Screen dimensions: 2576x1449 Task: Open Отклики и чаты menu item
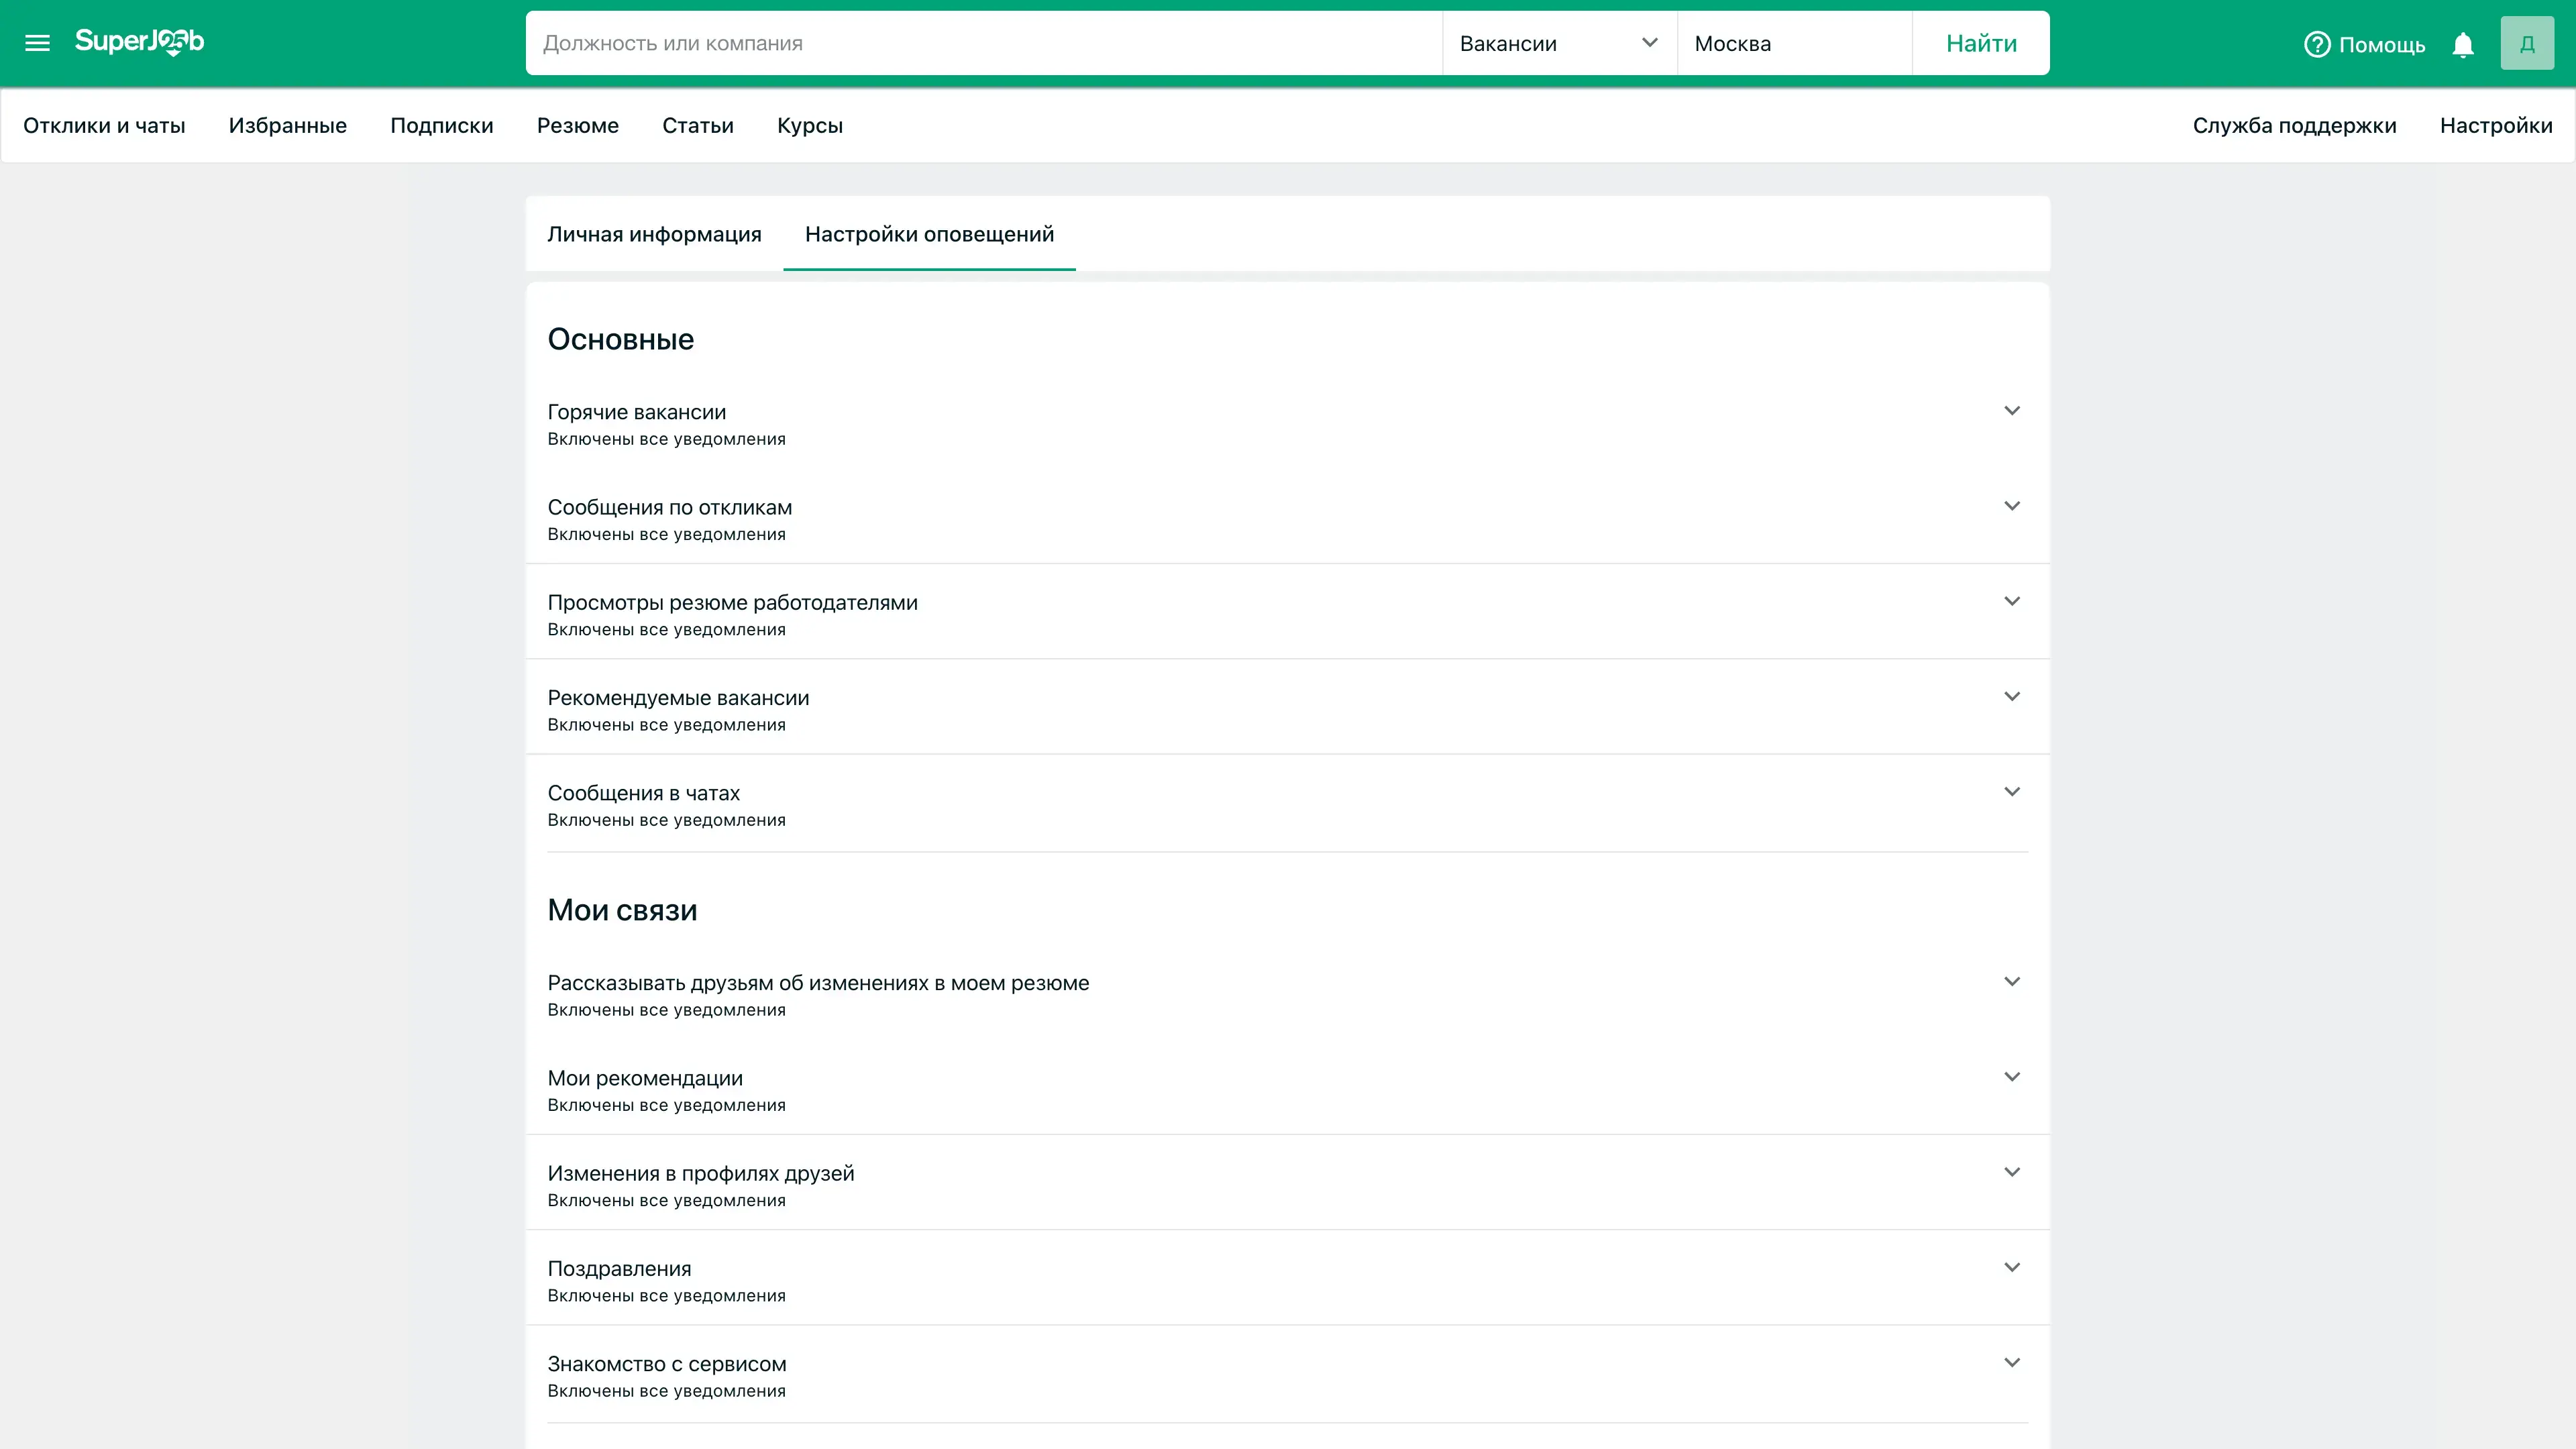(104, 126)
